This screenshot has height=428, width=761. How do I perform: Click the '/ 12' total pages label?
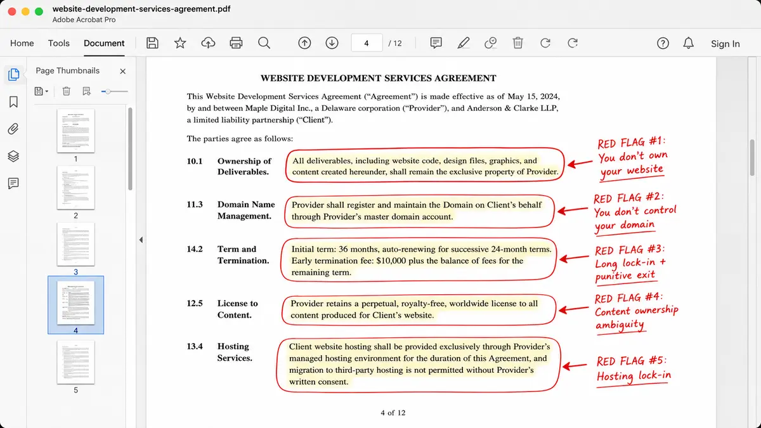(x=395, y=43)
